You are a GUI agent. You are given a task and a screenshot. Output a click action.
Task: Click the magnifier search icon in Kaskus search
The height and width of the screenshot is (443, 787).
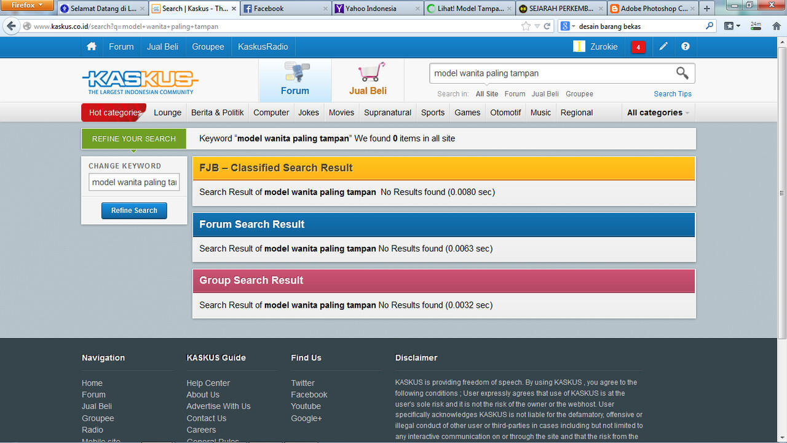682,73
